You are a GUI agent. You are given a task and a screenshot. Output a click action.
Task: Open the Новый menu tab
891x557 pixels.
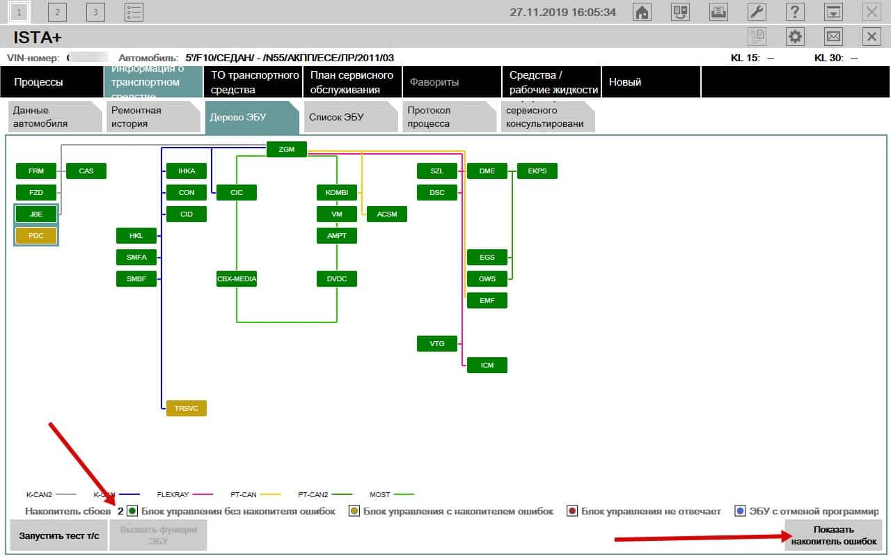point(651,82)
